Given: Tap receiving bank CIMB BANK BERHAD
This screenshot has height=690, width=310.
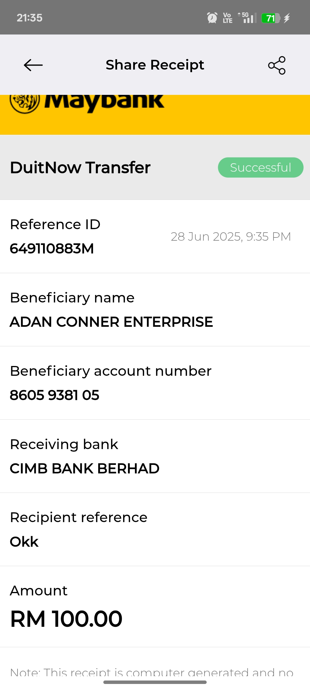Looking at the screenshot, I should (85, 468).
